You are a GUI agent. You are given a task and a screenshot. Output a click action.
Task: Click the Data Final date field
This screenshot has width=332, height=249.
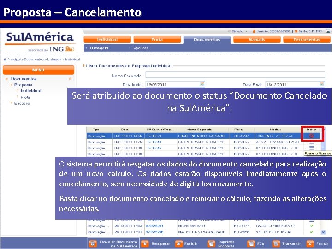[292, 84]
